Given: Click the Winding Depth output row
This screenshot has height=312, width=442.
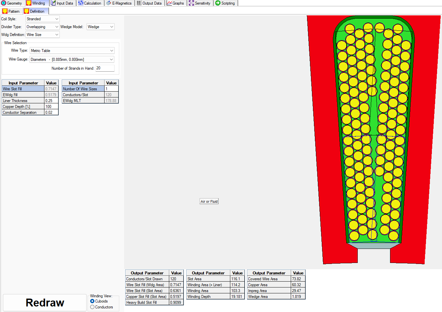Looking at the screenshot, I should tap(215, 297).
